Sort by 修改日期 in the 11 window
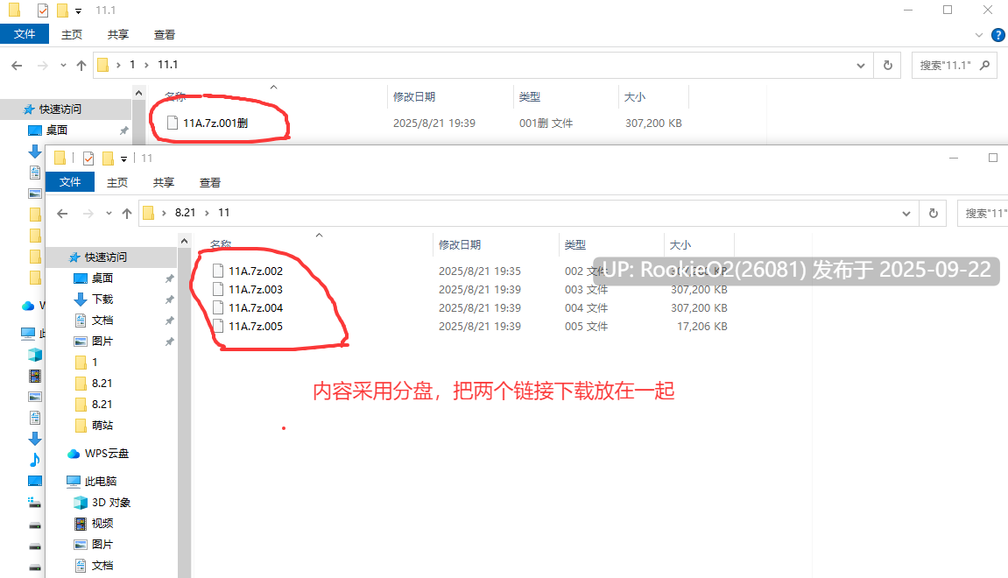 click(460, 245)
